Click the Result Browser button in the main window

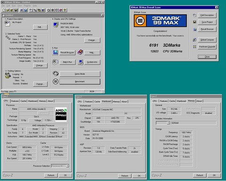pos(67,52)
